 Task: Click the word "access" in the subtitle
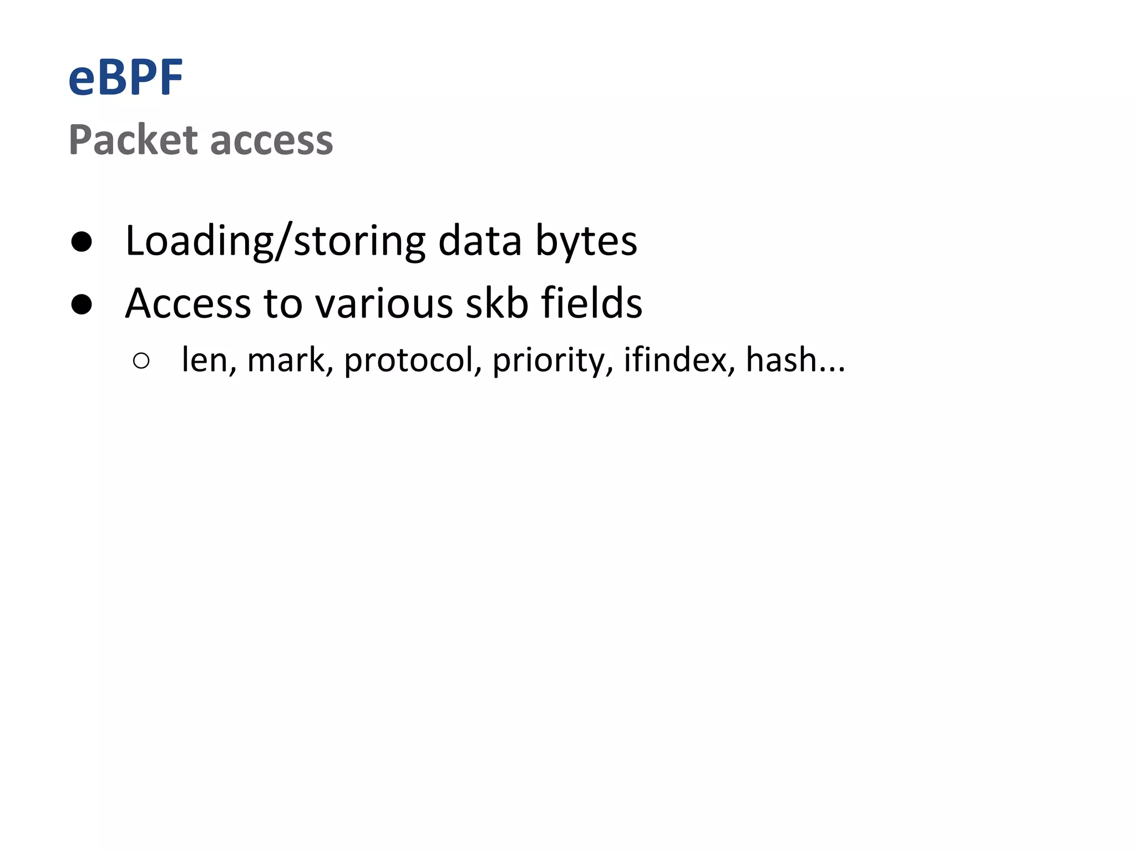coord(272,141)
